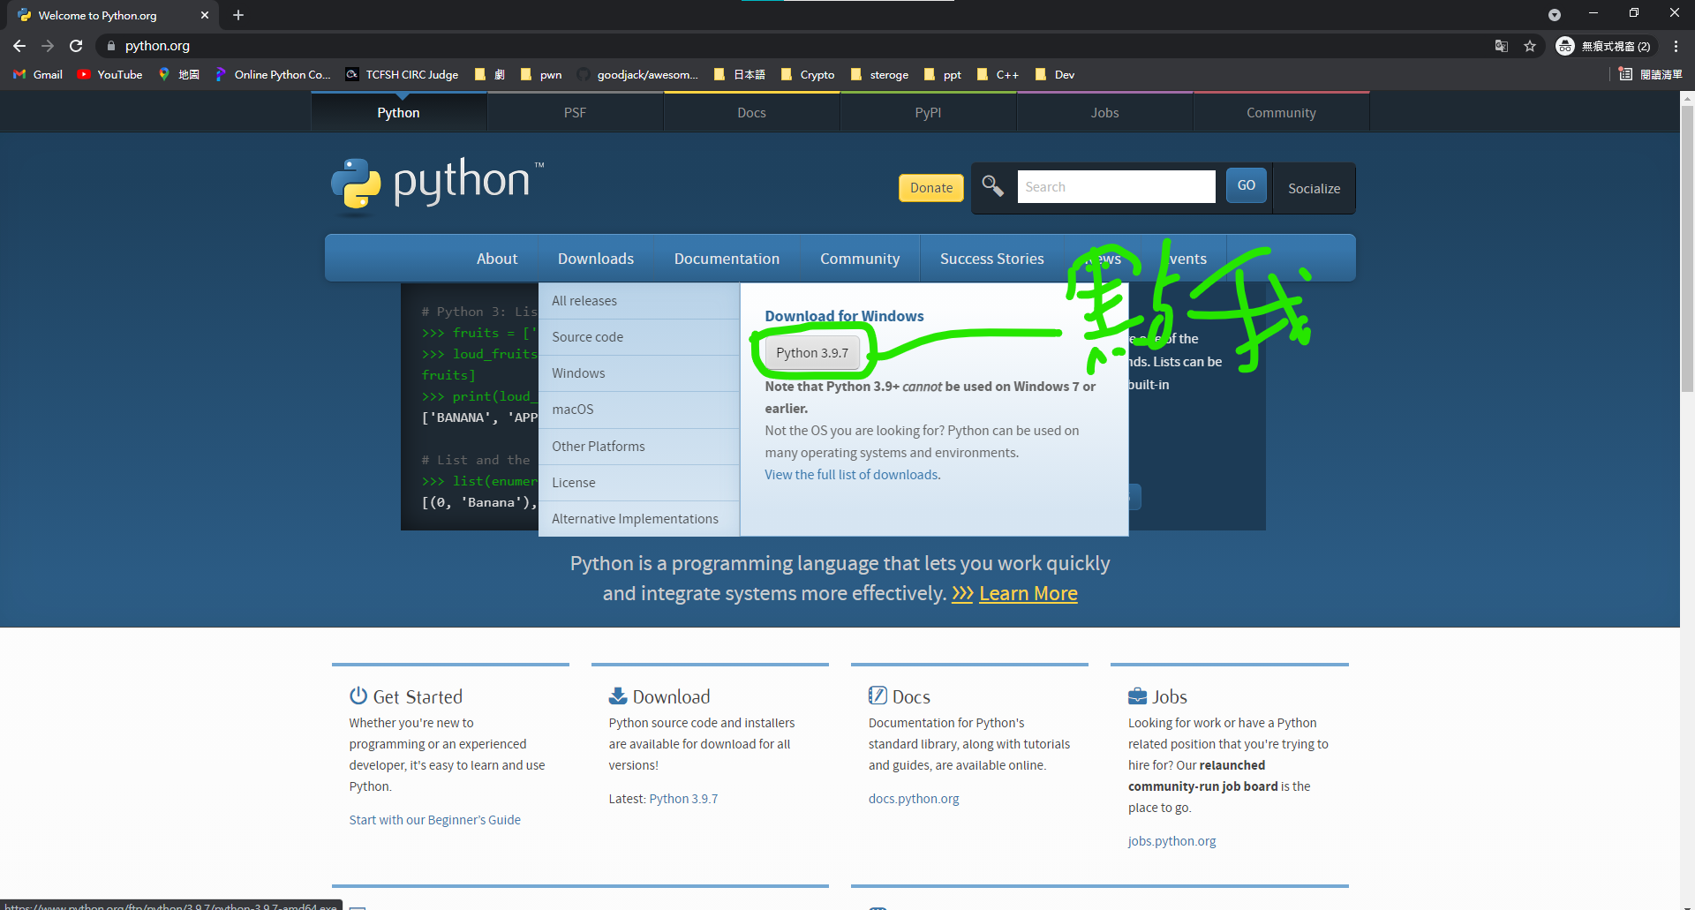
Task: Select All releases in Downloads menu
Action: (639, 301)
